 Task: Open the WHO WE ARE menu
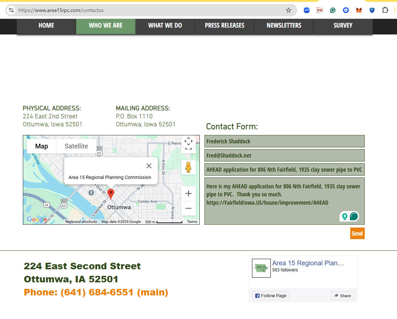coord(106,25)
